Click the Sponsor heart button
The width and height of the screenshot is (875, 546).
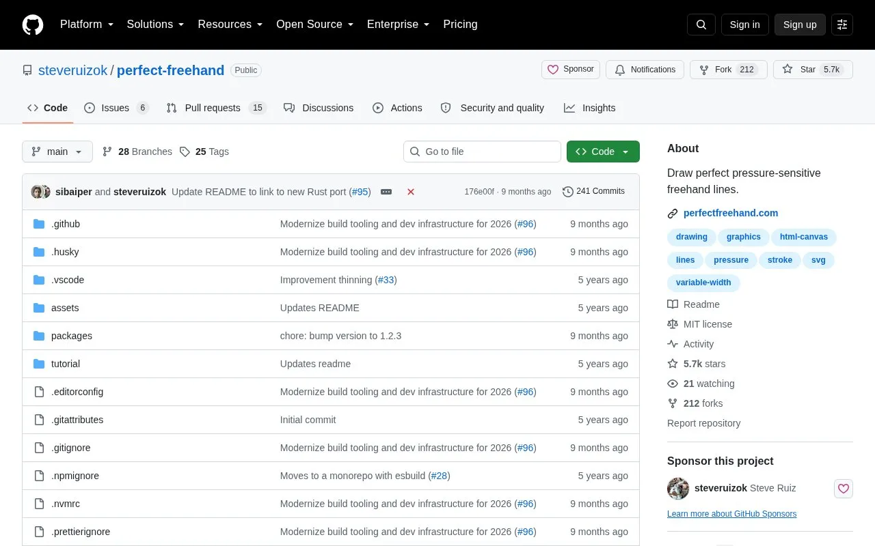pyautogui.click(x=571, y=70)
